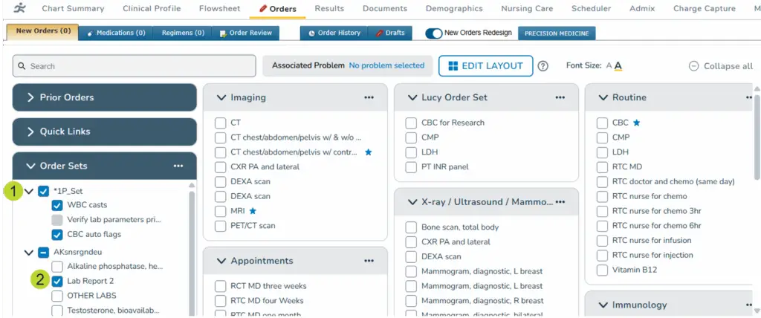The width and height of the screenshot is (761, 318).
Task: Open help question mark icon
Action: click(543, 66)
